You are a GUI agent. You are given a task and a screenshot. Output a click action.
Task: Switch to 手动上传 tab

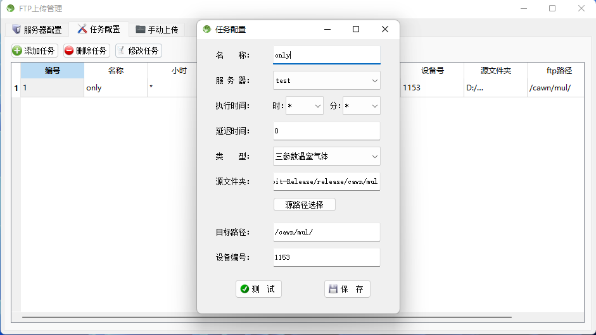pos(156,30)
